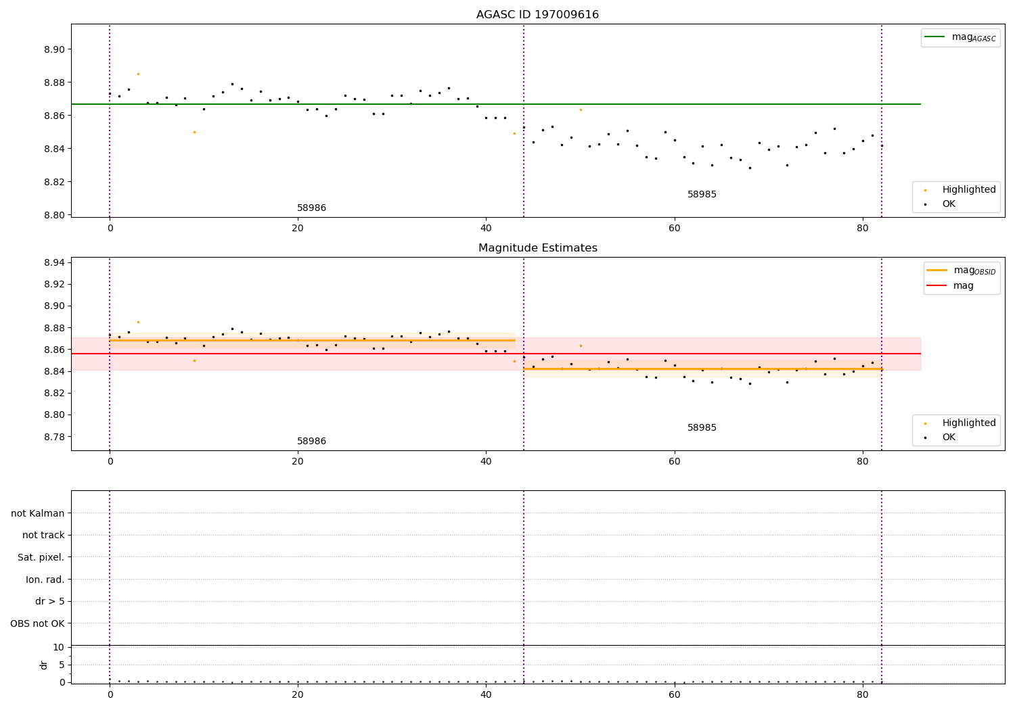Click the 'Sat. pixel.' axis label

(41, 557)
